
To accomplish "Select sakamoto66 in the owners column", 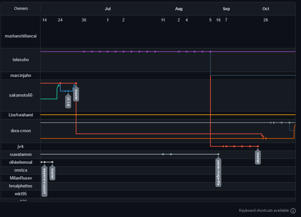I will pos(21,95).
